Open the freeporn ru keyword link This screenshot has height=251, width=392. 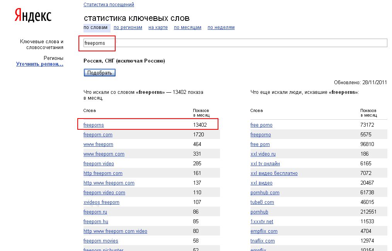click(x=95, y=212)
